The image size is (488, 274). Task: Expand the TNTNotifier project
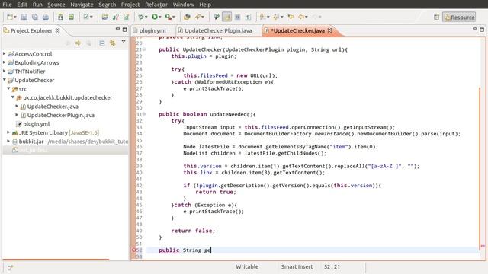(x=5, y=71)
